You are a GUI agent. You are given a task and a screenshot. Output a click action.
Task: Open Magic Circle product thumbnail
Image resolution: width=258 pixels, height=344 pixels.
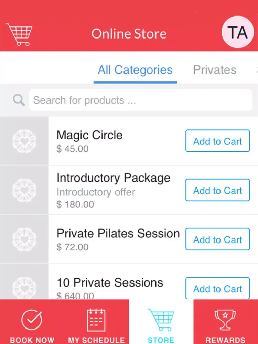pyautogui.click(x=24, y=141)
